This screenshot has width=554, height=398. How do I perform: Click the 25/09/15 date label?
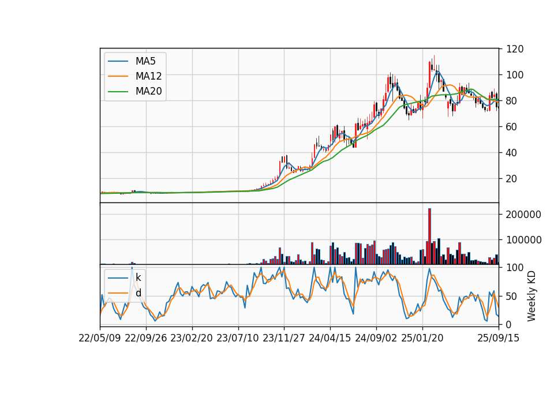tap(499, 338)
